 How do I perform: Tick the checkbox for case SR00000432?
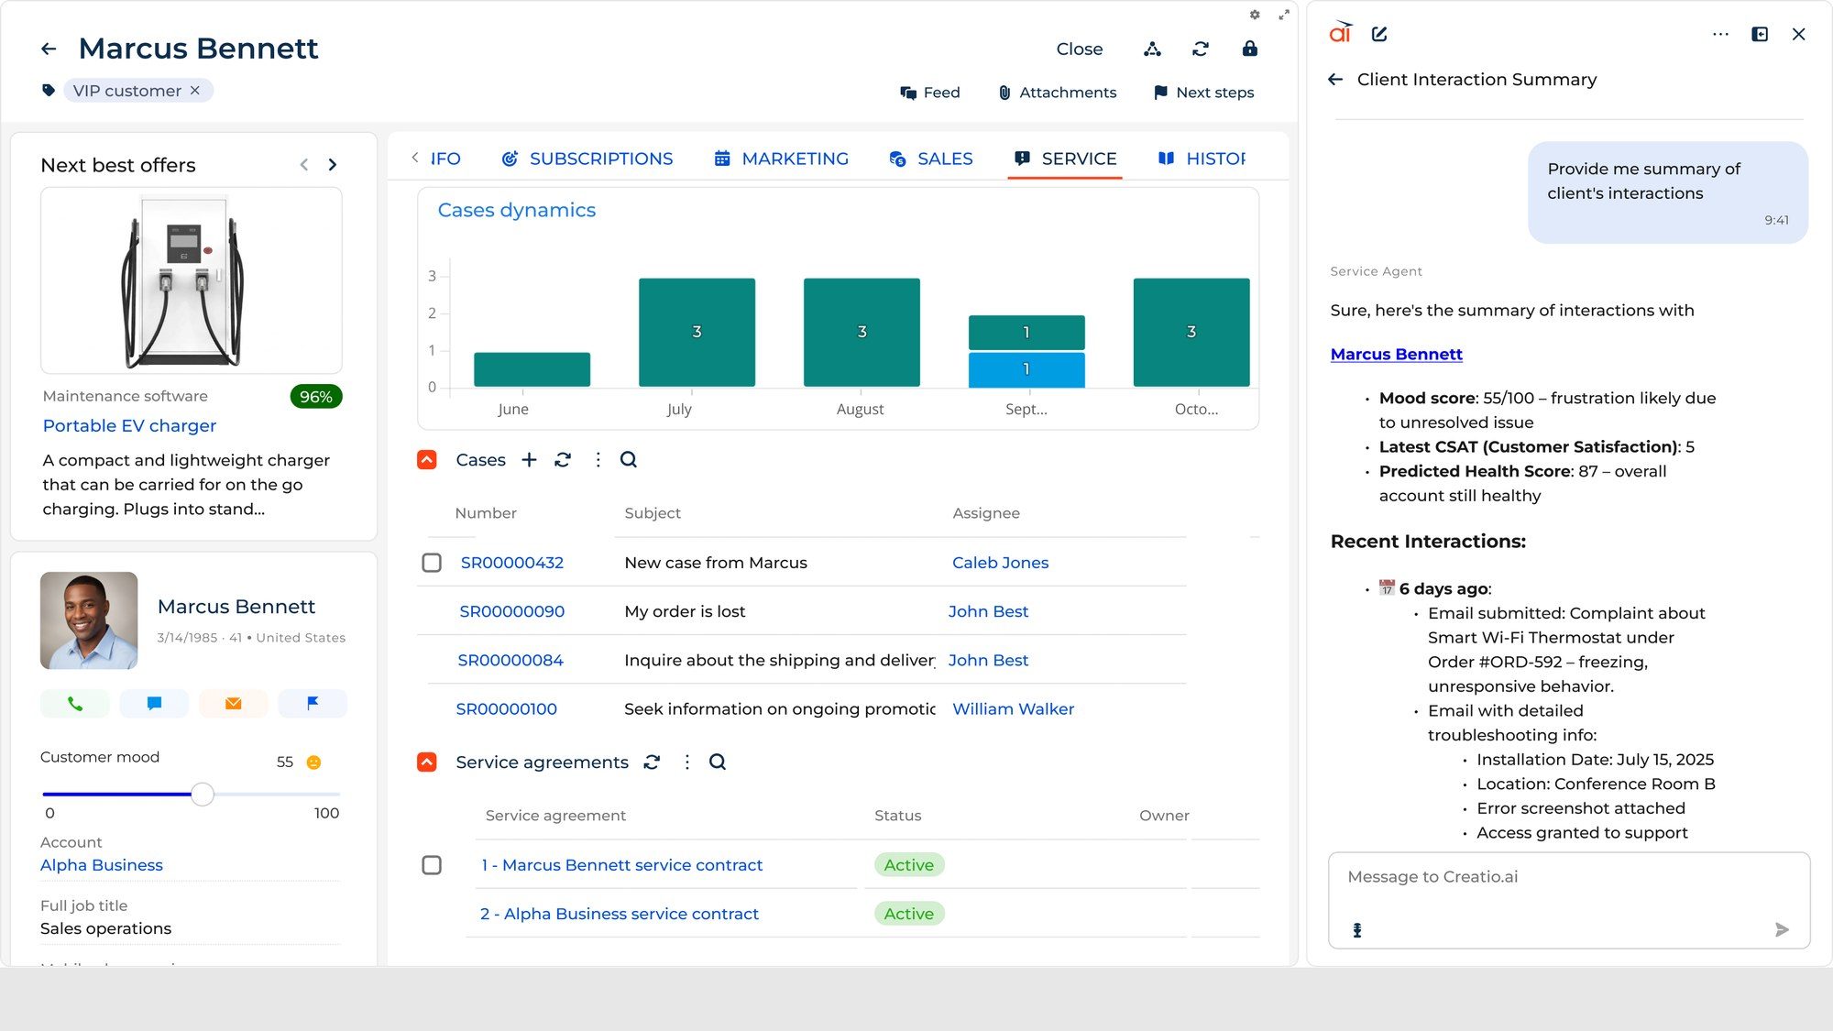click(x=432, y=563)
